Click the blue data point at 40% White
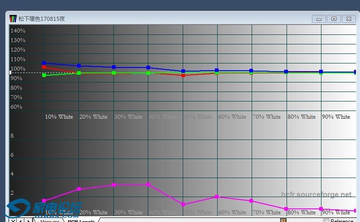Image resolution: width=360 pixels, height=222 pixels. coord(148,68)
